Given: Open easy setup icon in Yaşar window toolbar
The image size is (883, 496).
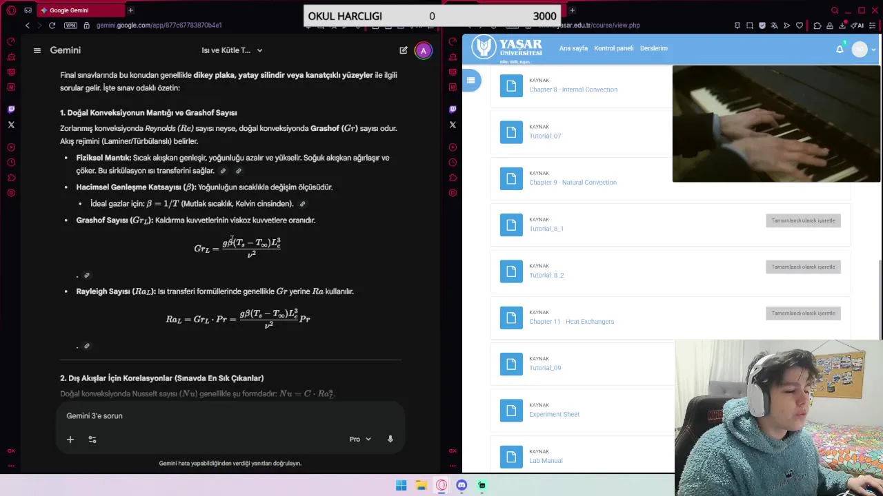Looking at the screenshot, I should coord(873,25).
